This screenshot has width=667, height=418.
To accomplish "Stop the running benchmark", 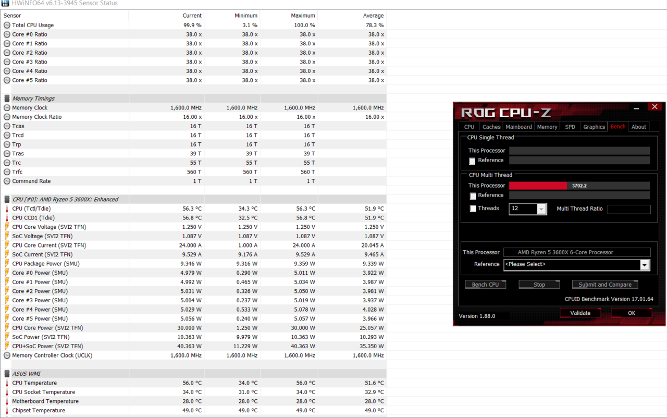I will (539, 285).
